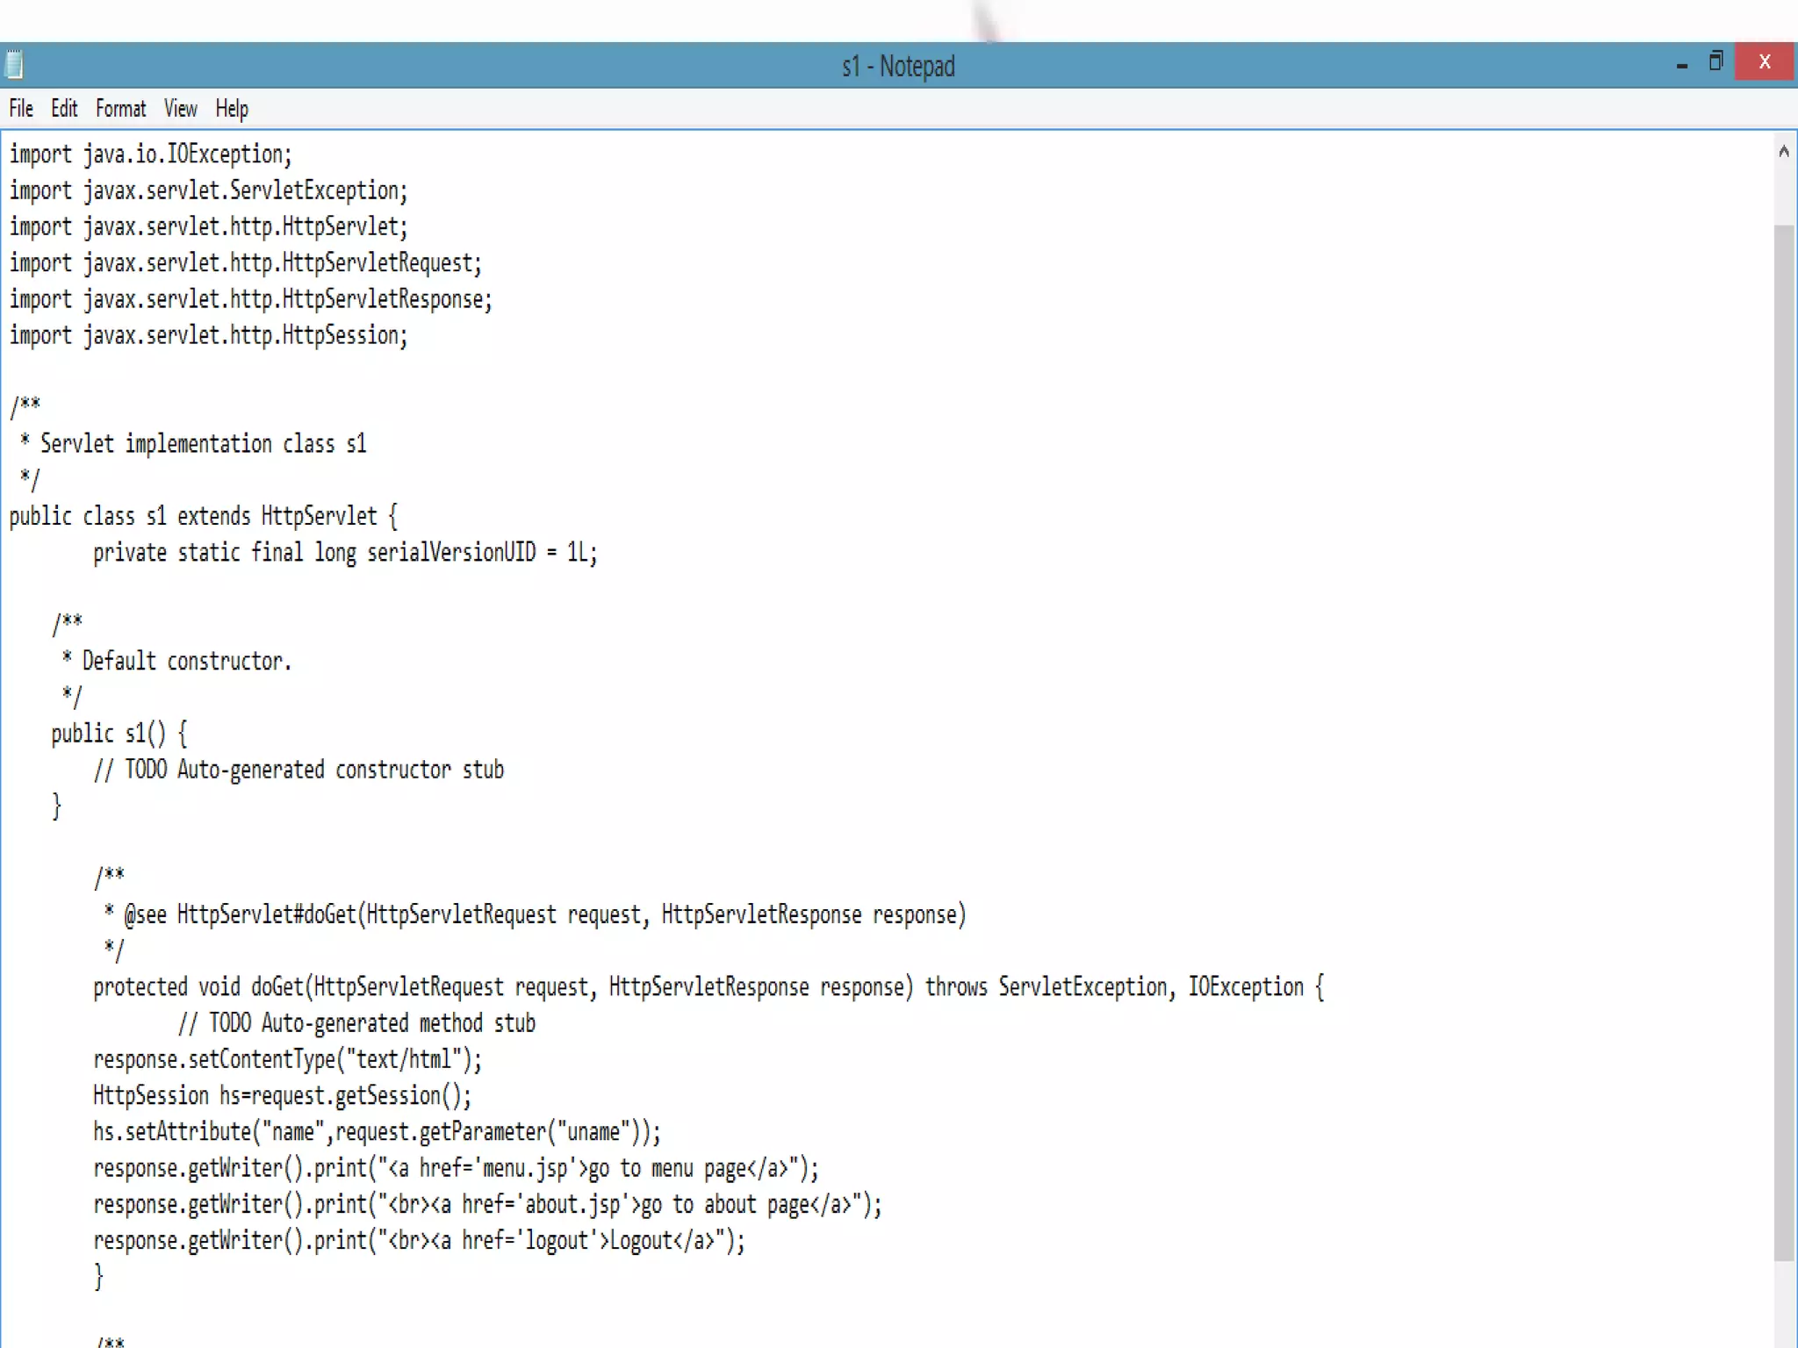Restore down the Notepad window
Viewport: 1798px width, 1348px height.
[1715, 62]
